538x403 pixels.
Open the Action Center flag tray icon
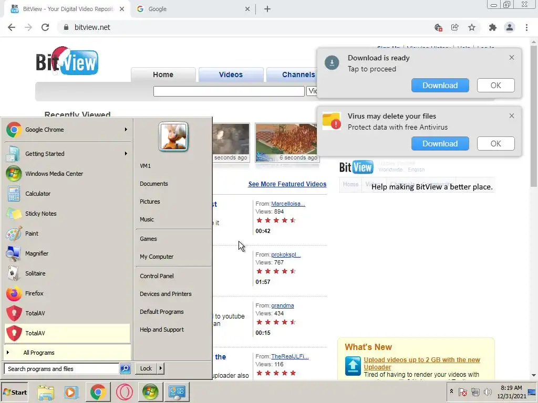tap(462, 391)
